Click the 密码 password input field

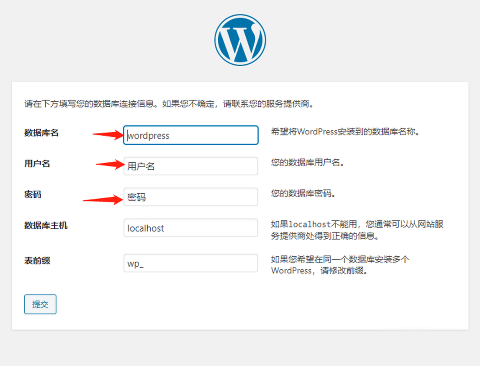coord(191,197)
